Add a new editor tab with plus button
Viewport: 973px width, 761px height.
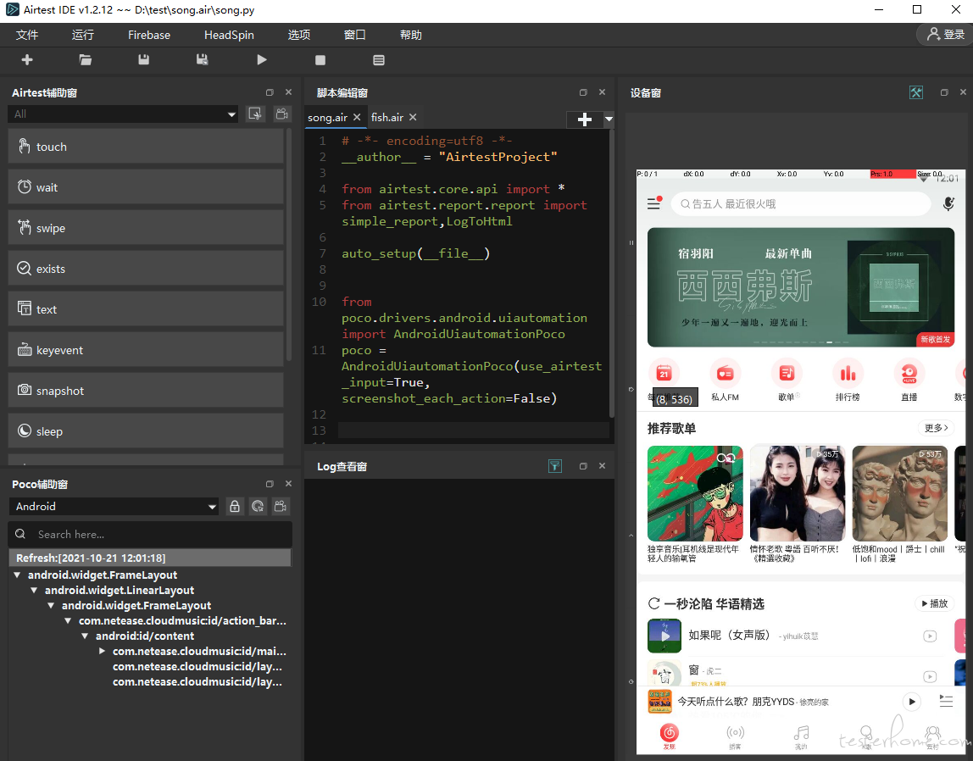(584, 119)
